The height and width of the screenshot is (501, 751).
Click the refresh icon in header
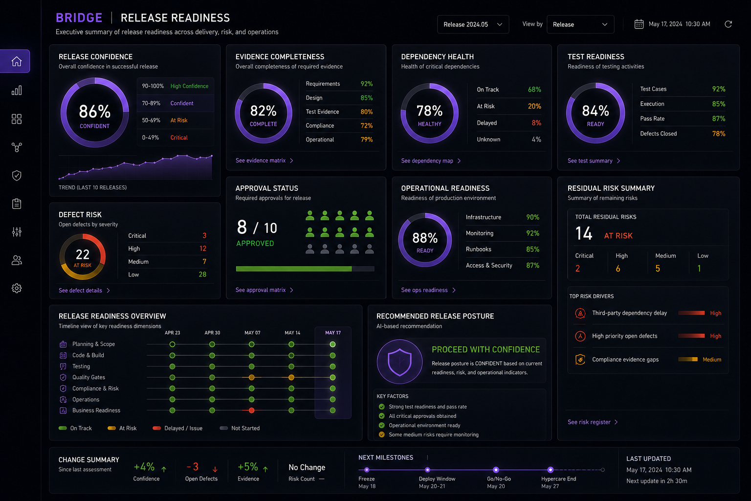coord(728,24)
